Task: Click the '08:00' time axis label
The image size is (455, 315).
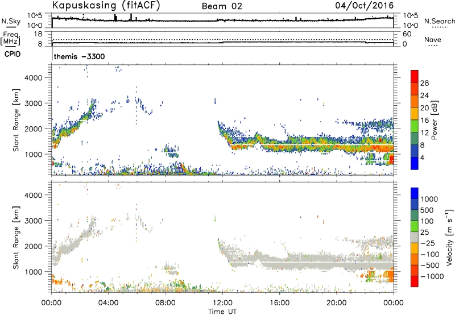Action: pyautogui.click(x=166, y=303)
